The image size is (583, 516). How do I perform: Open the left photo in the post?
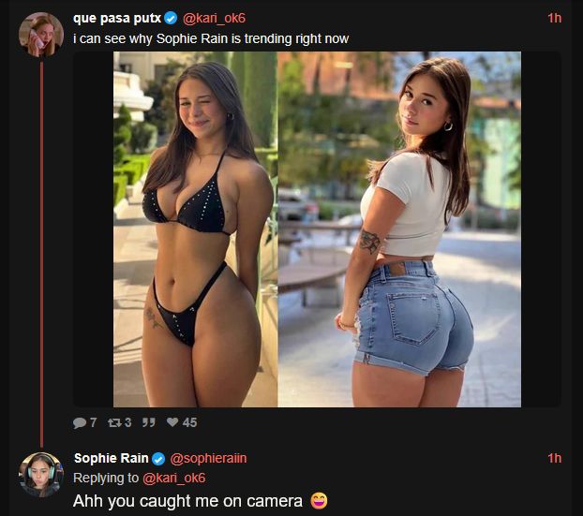coord(195,229)
